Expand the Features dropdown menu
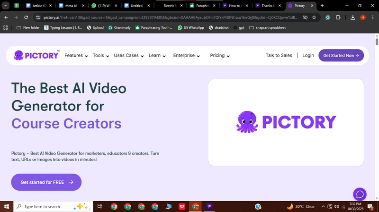Viewport: 379px width, 212px height. pos(76,55)
